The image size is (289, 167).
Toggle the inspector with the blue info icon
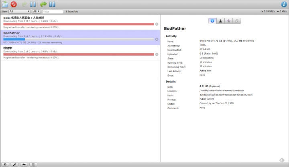284,4
